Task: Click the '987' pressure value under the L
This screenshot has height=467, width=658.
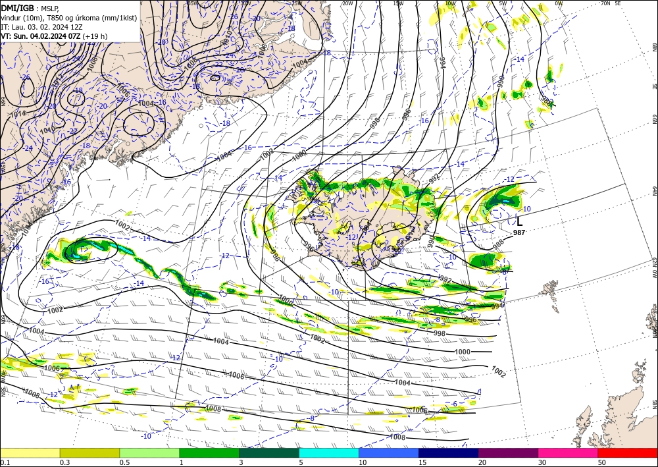Action: click(x=519, y=233)
